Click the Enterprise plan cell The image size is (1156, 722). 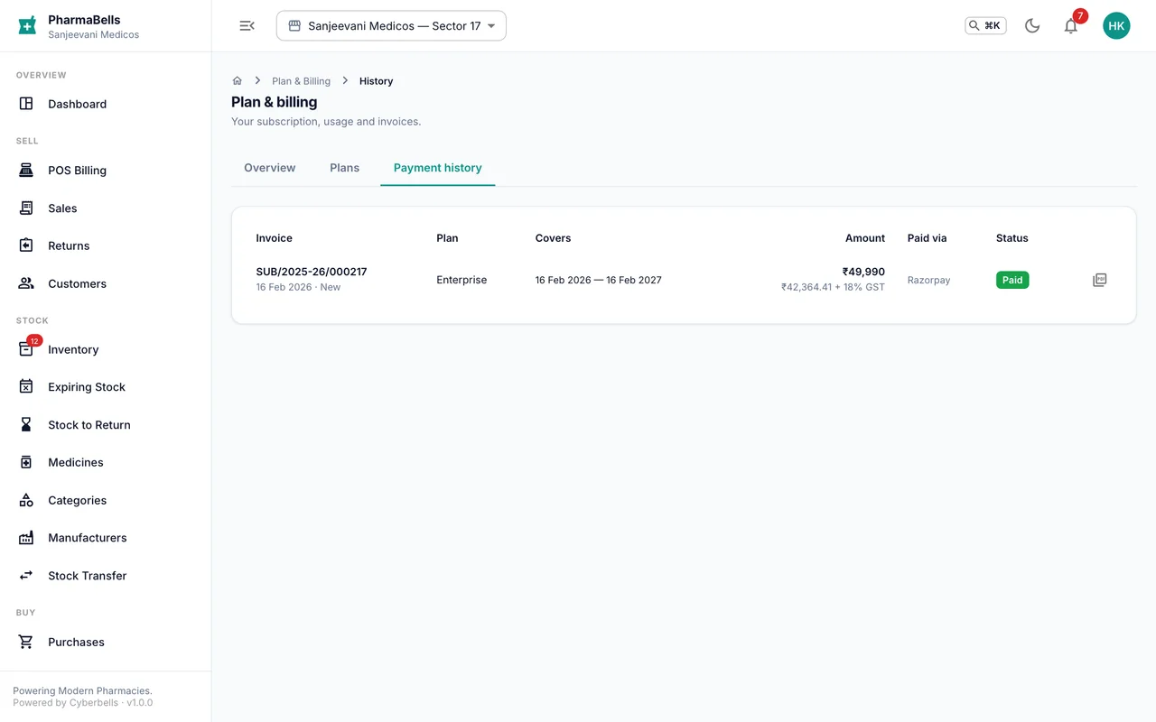(461, 280)
